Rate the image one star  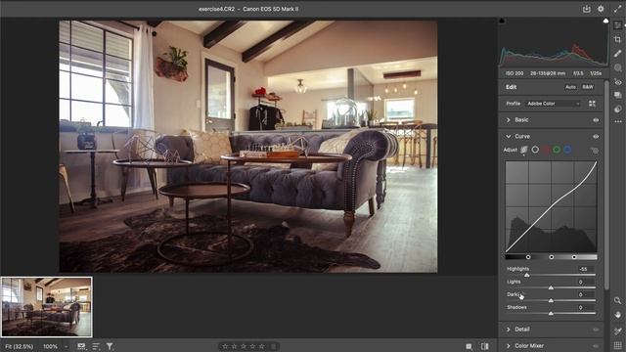(x=225, y=346)
